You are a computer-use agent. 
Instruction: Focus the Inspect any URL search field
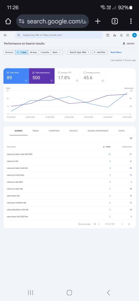point(59,35)
